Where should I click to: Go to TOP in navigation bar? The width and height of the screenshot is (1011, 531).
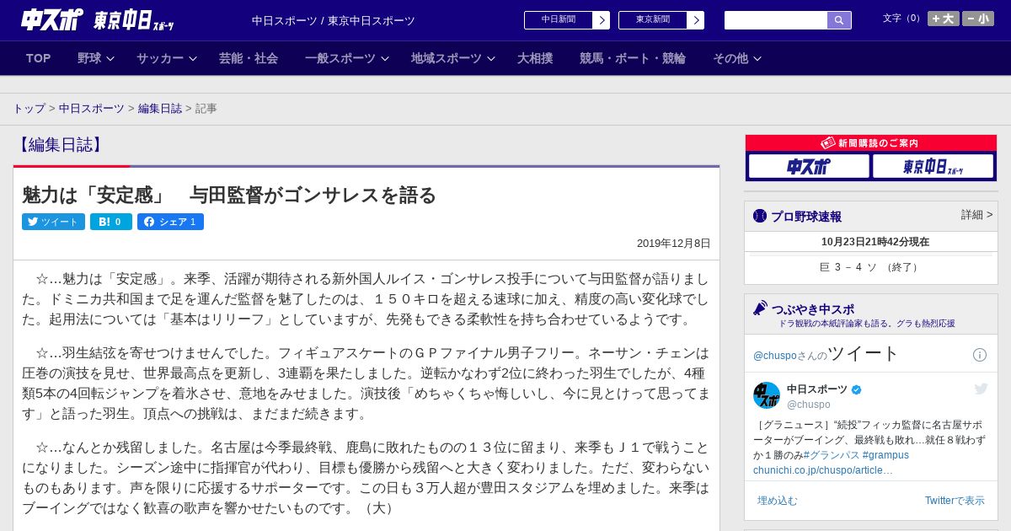pos(39,58)
